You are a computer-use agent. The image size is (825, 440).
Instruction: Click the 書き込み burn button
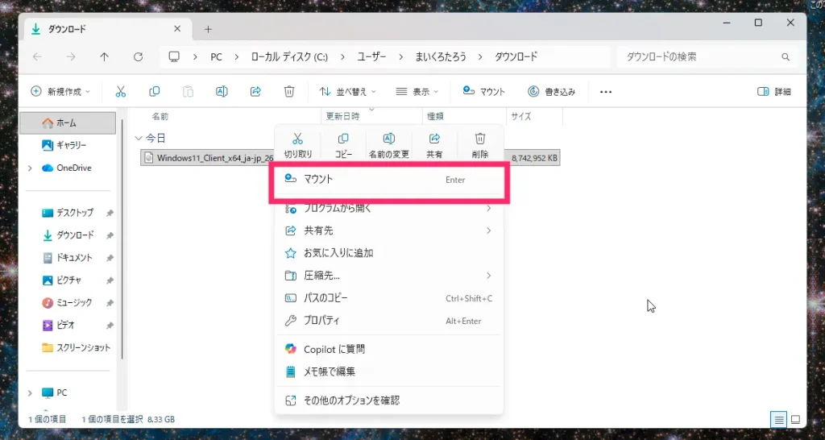pyautogui.click(x=551, y=92)
